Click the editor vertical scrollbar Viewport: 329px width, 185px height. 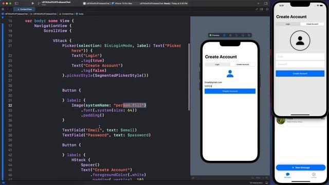point(189,77)
